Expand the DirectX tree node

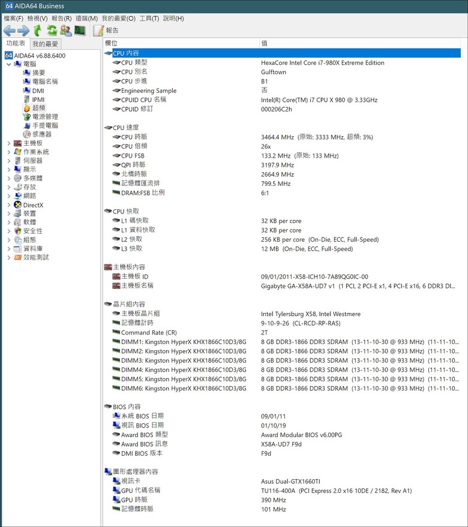point(9,204)
